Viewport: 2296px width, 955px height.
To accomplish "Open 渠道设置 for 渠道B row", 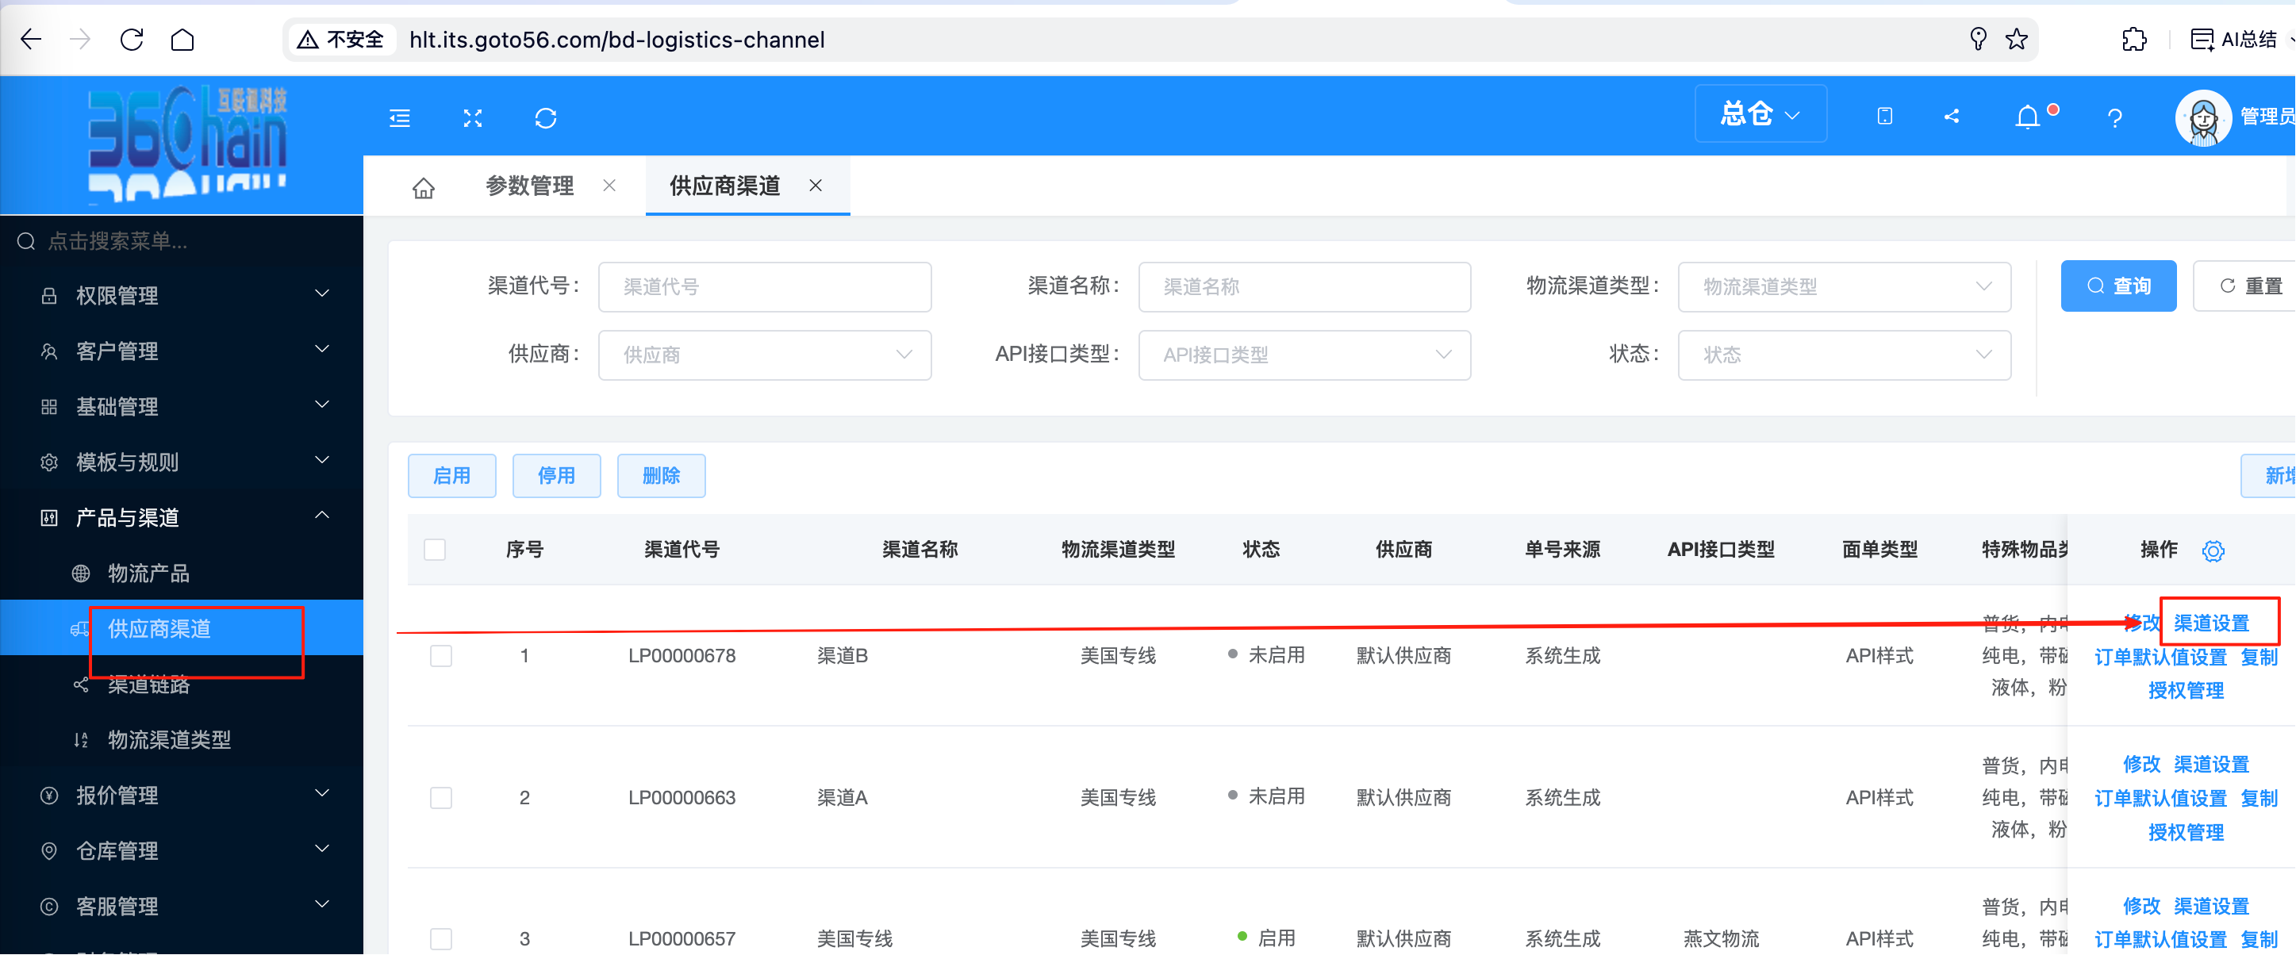I will (x=2211, y=623).
